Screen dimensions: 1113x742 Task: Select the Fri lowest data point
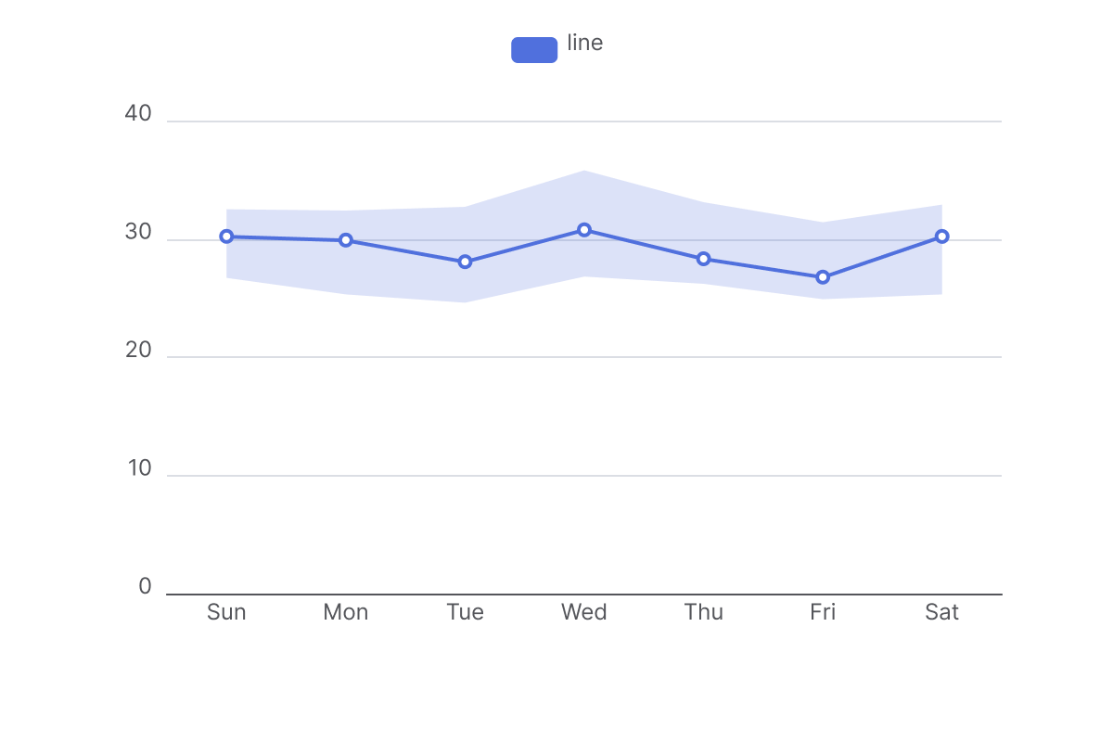(823, 277)
